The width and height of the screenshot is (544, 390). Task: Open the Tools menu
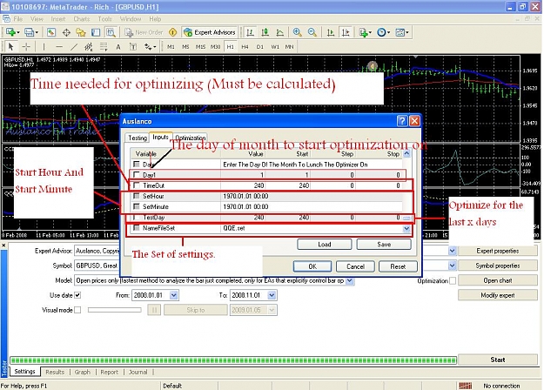pos(104,19)
